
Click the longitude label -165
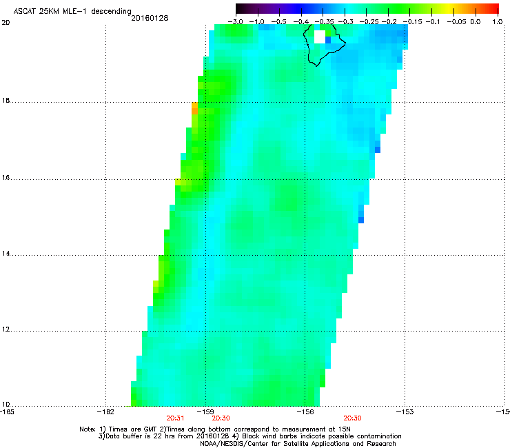(x=7, y=412)
